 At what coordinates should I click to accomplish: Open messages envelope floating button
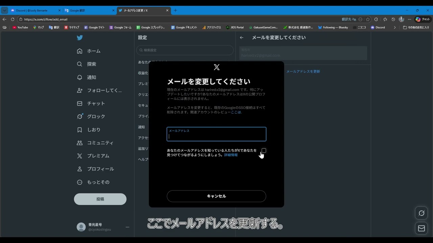(x=421, y=228)
